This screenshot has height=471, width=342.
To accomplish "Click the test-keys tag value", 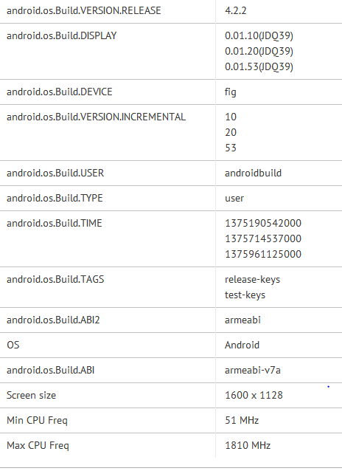I will 245,295.
